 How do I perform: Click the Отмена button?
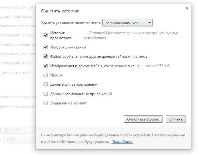click(176, 119)
